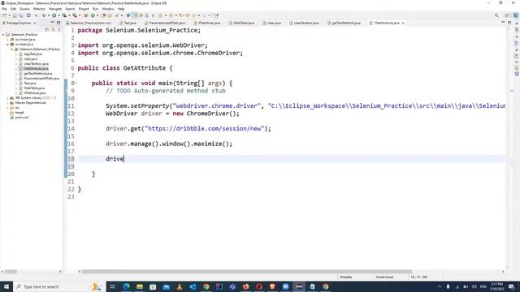520x292 pixels.
Task: Open the New file dropdown arrow
Action: pos(9,15)
